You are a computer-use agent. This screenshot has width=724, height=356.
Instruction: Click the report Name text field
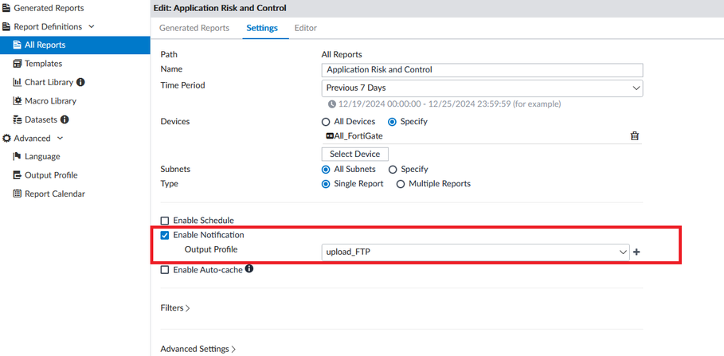tap(482, 70)
